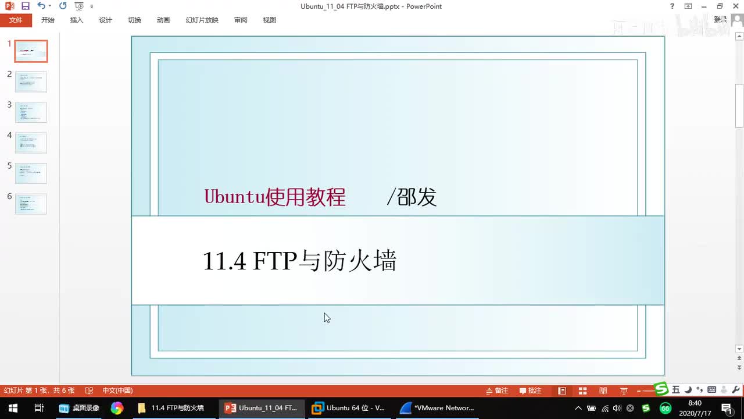Click the scroll down arrow of slide editor

[x=739, y=349]
